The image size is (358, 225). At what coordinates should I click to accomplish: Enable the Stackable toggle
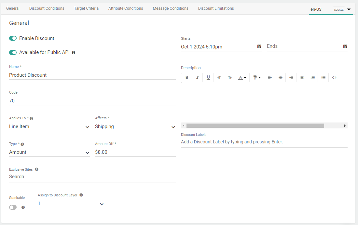tap(13, 207)
